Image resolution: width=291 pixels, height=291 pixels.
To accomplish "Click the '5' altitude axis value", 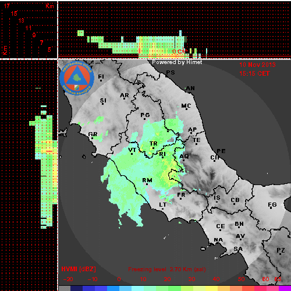I will tap(49, 49).
